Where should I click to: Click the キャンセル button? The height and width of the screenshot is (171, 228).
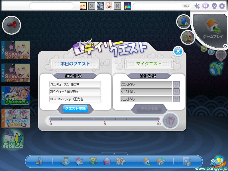[x=149, y=109]
